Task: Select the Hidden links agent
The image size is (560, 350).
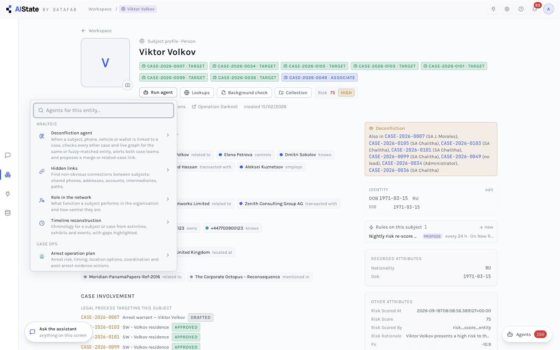Action: pyautogui.click(x=104, y=177)
